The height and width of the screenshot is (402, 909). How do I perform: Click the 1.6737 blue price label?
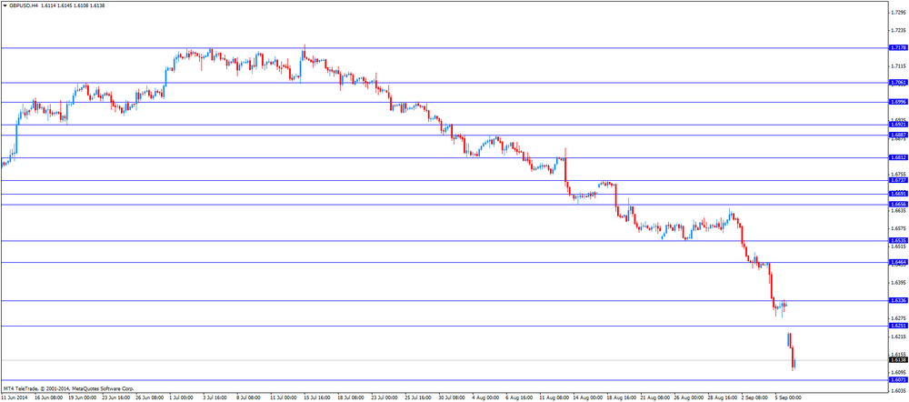click(x=897, y=180)
